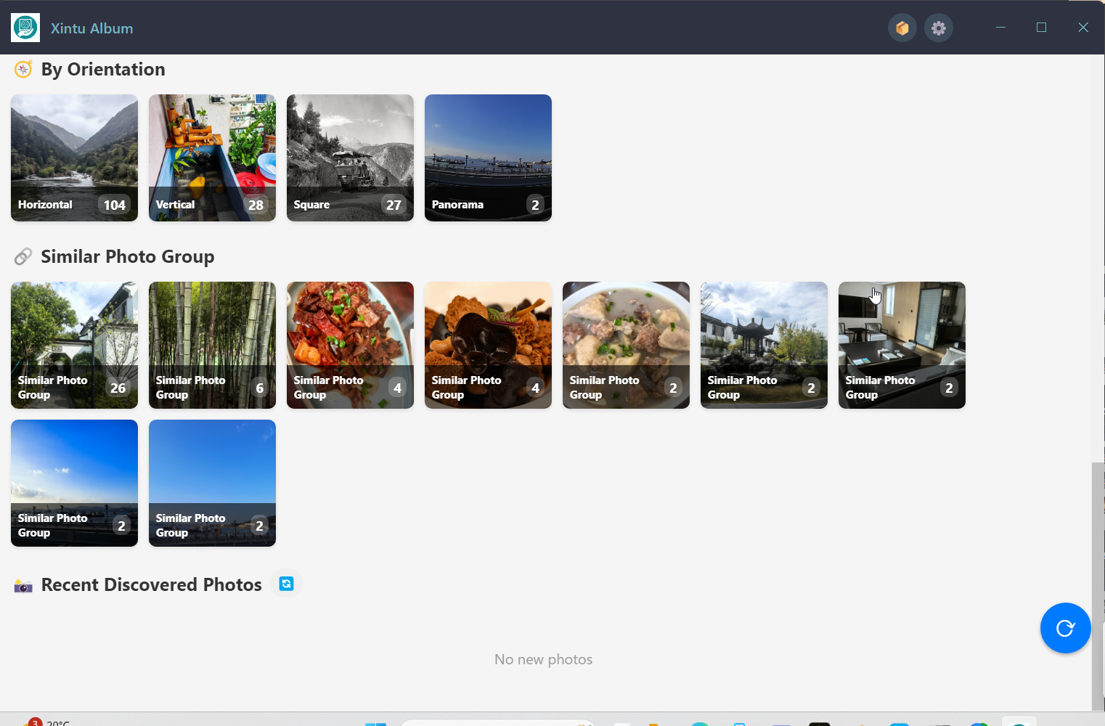Select the spicy red dish similar group
This screenshot has height=726, width=1105.
[x=350, y=345]
